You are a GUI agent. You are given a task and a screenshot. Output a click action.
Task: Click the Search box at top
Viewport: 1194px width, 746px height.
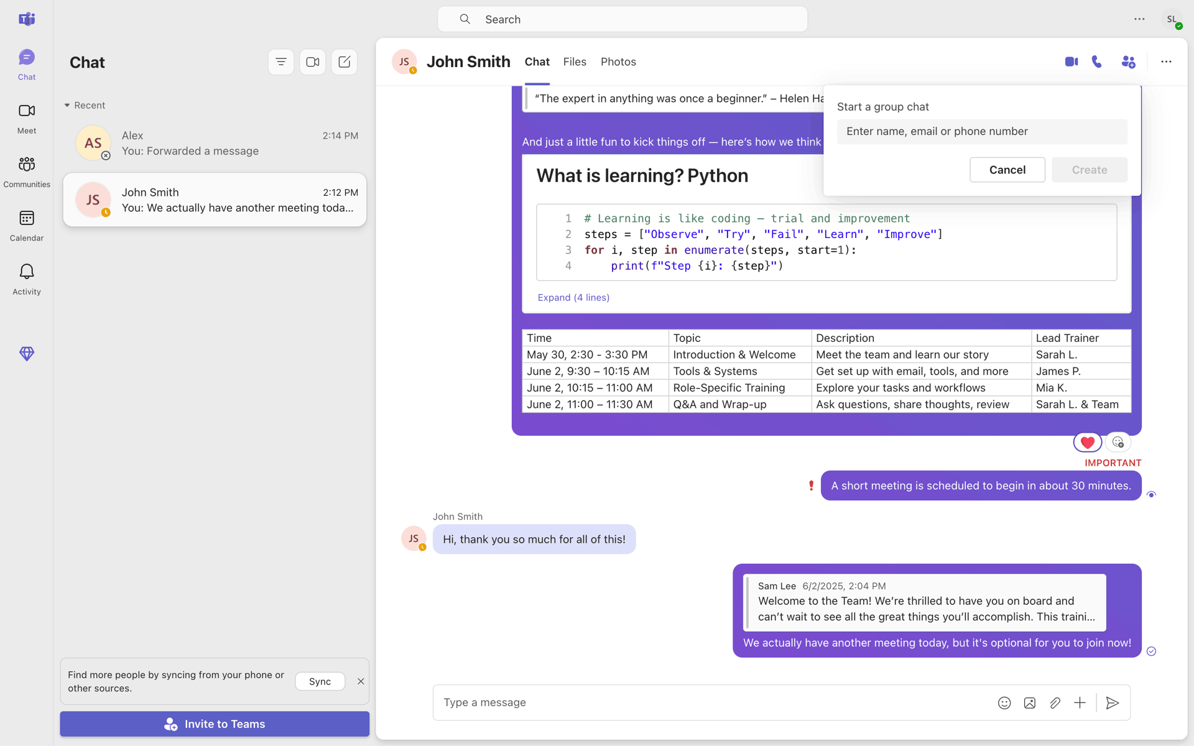coord(622,19)
